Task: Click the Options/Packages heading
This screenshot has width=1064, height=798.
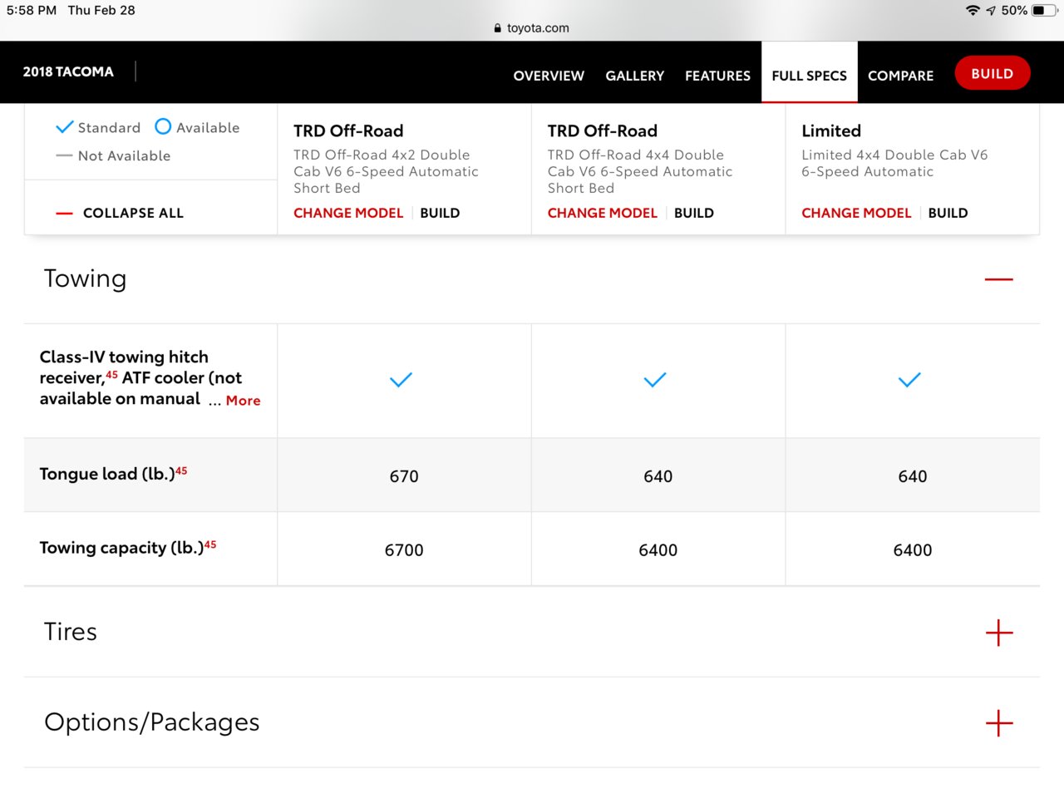Action: pos(152,722)
